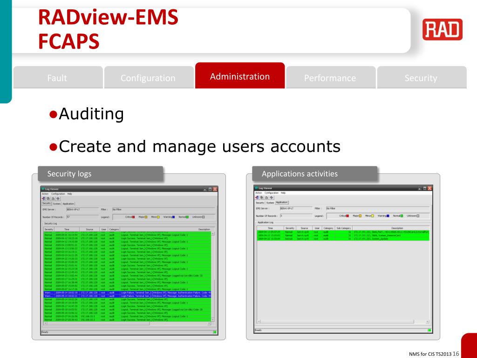Select warning row dated 2009-05-14 18:02:21
477x358 pixels.
coord(128,296)
